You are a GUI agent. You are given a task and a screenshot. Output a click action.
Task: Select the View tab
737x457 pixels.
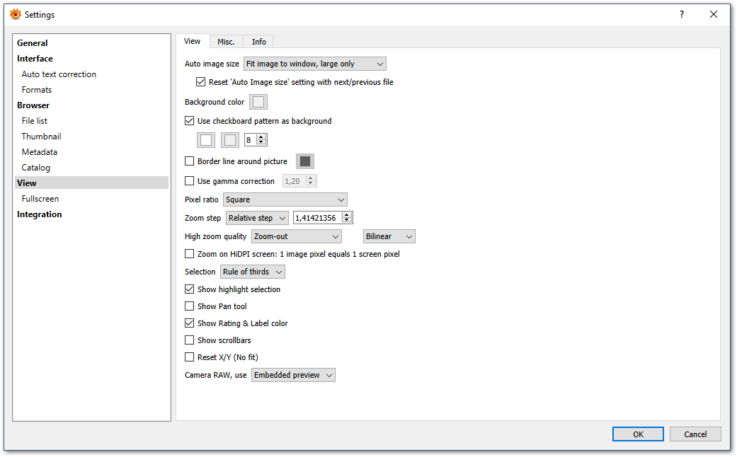(x=193, y=41)
